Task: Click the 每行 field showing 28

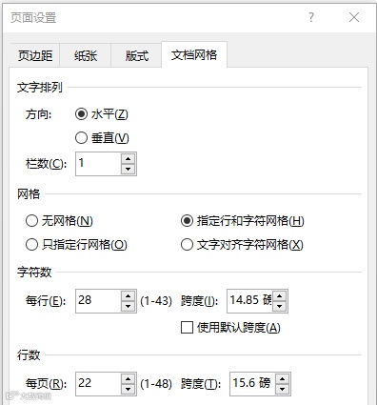Action: (x=98, y=301)
